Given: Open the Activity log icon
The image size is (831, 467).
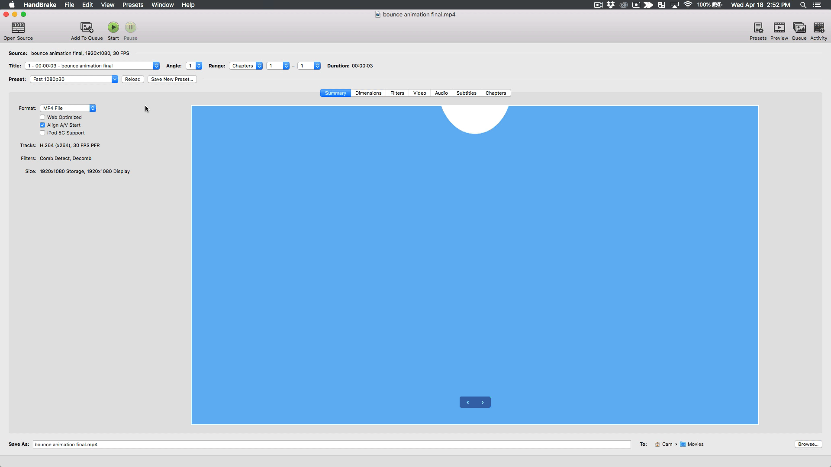Looking at the screenshot, I should point(818,28).
